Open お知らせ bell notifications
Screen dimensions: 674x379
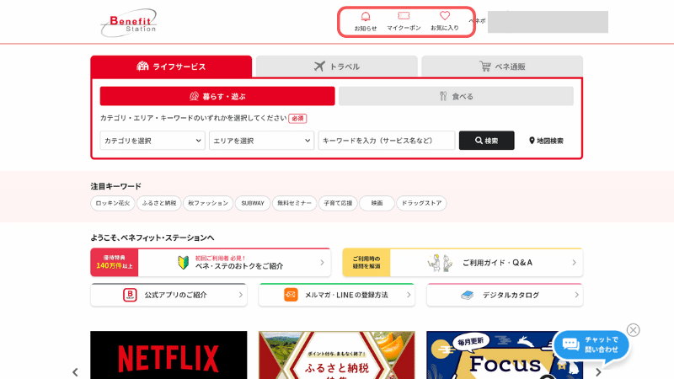point(366,22)
